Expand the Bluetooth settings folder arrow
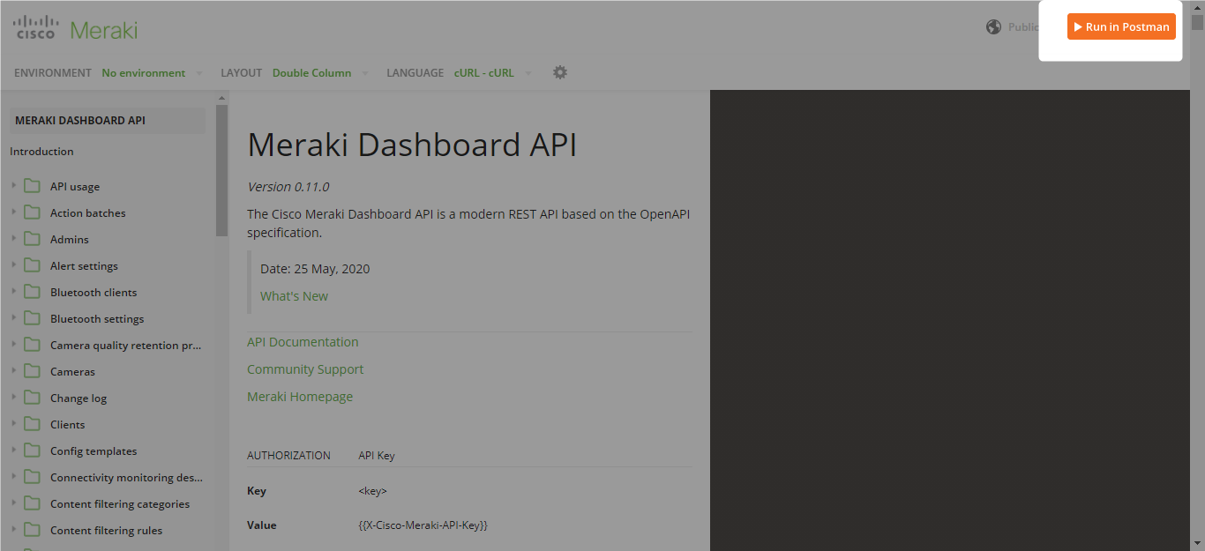The height and width of the screenshot is (551, 1205). [14, 318]
